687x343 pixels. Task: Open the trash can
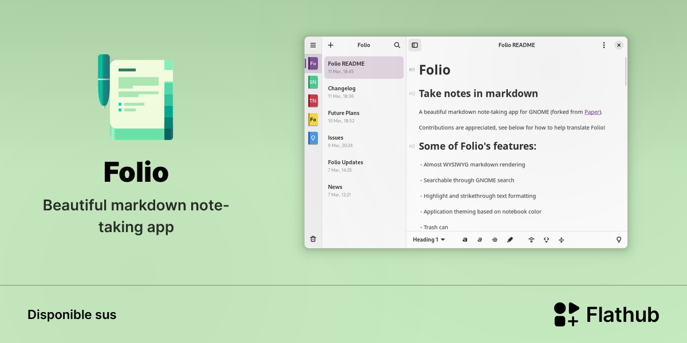click(313, 239)
